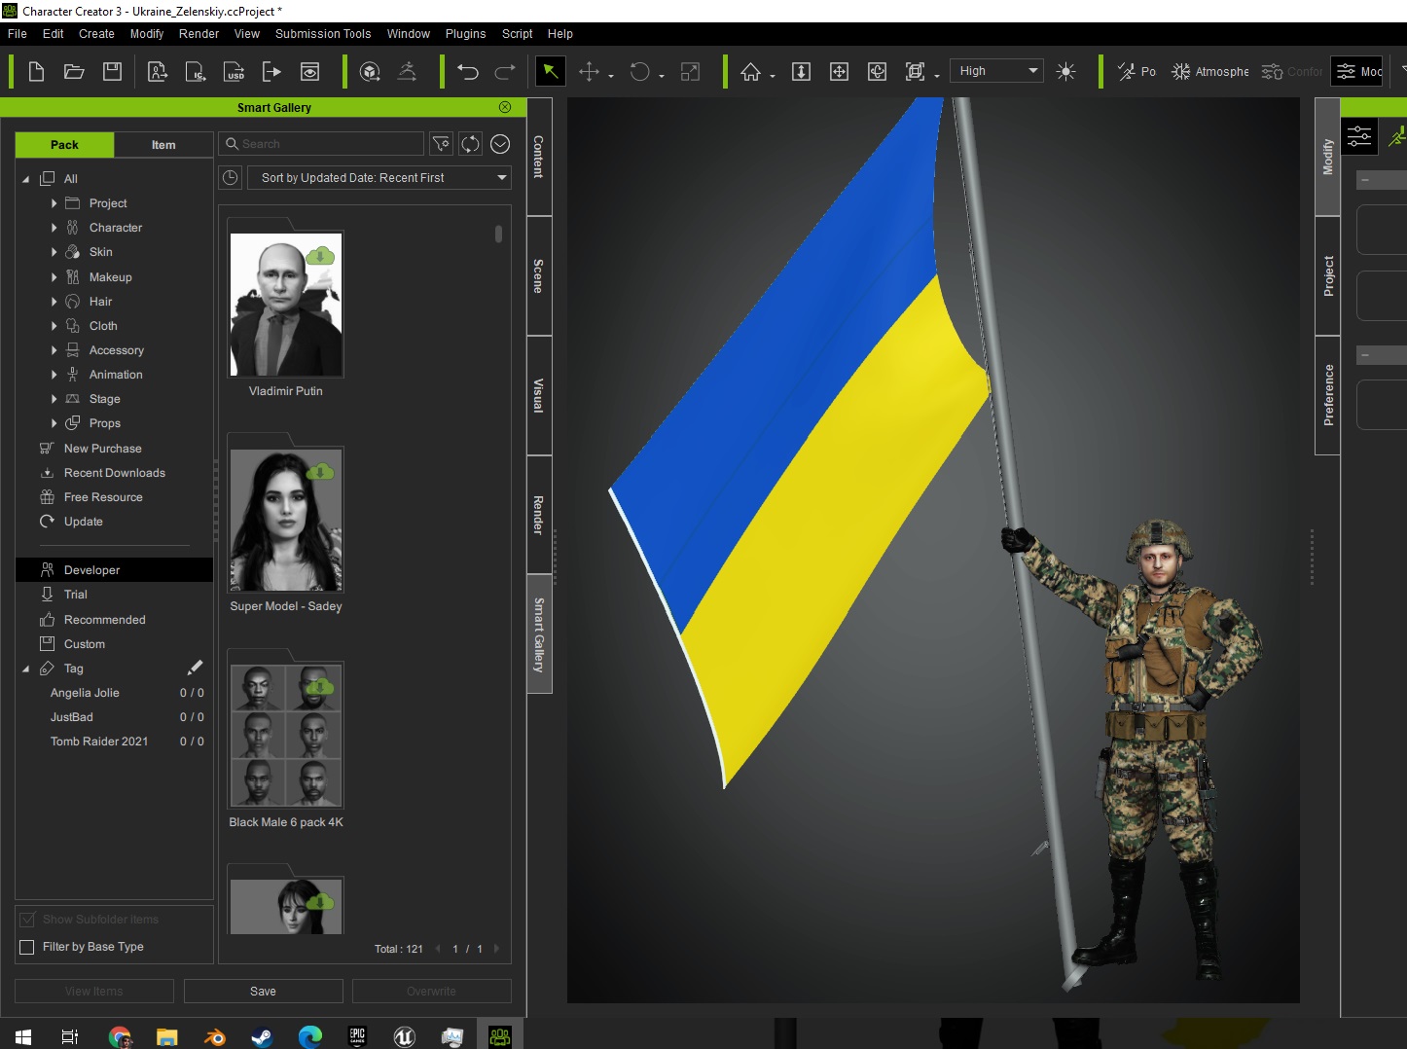The height and width of the screenshot is (1049, 1407).
Task: Open the preview eye window icon
Action: pyautogui.click(x=309, y=71)
